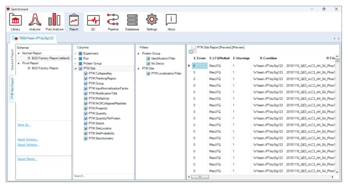Click the Save As link
This screenshot has width=348, height=188.
24,125
